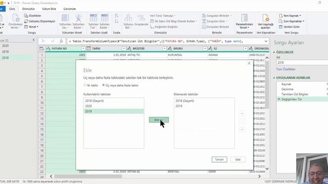
Task: Click the table corner select-all icon
Action: [x=42, y=49]
